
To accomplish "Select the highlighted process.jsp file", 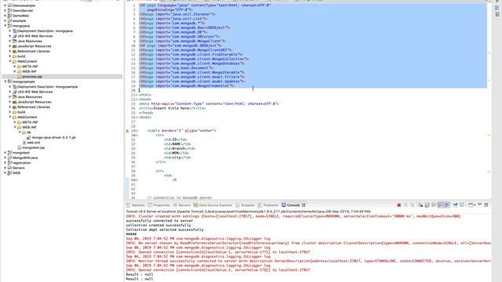I will (32, 77).
